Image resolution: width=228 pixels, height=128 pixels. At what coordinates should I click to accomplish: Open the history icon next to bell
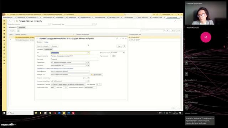[x=157, y=15]
